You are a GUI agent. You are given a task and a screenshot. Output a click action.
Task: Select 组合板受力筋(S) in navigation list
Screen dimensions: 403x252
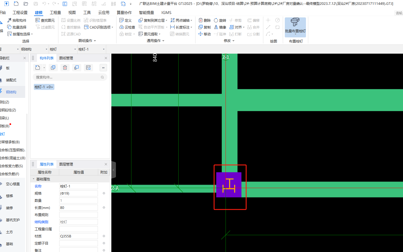(11, 166)
